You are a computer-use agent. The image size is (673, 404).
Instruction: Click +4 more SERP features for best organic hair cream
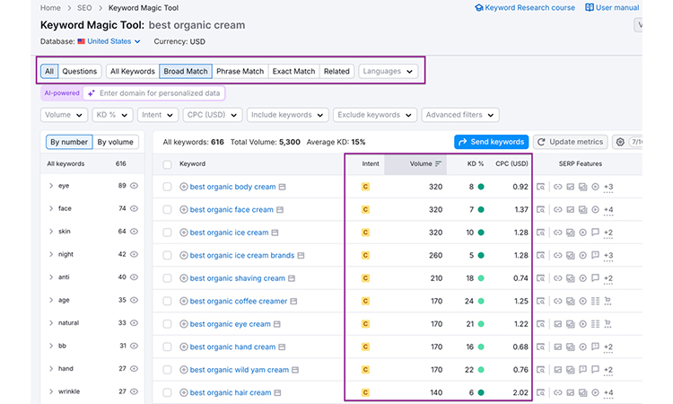pos(608,393)
